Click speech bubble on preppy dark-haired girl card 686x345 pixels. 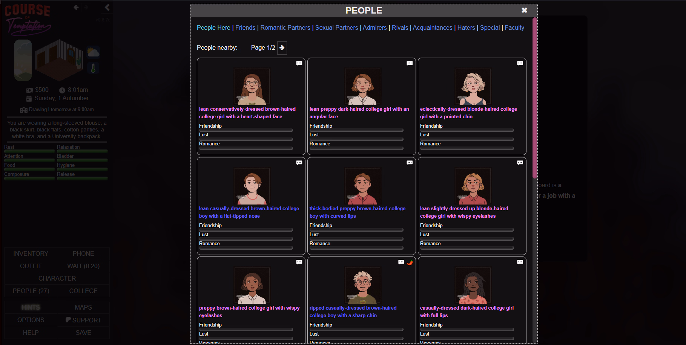tap(410, 63)
